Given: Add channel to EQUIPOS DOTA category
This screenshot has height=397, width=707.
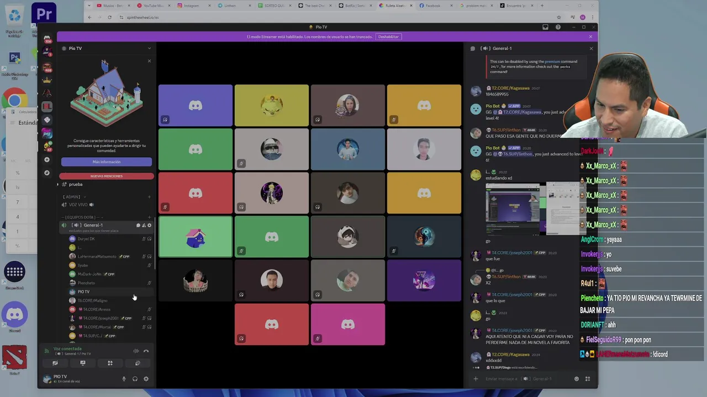Looking at the screenshot, I should 149,217.
